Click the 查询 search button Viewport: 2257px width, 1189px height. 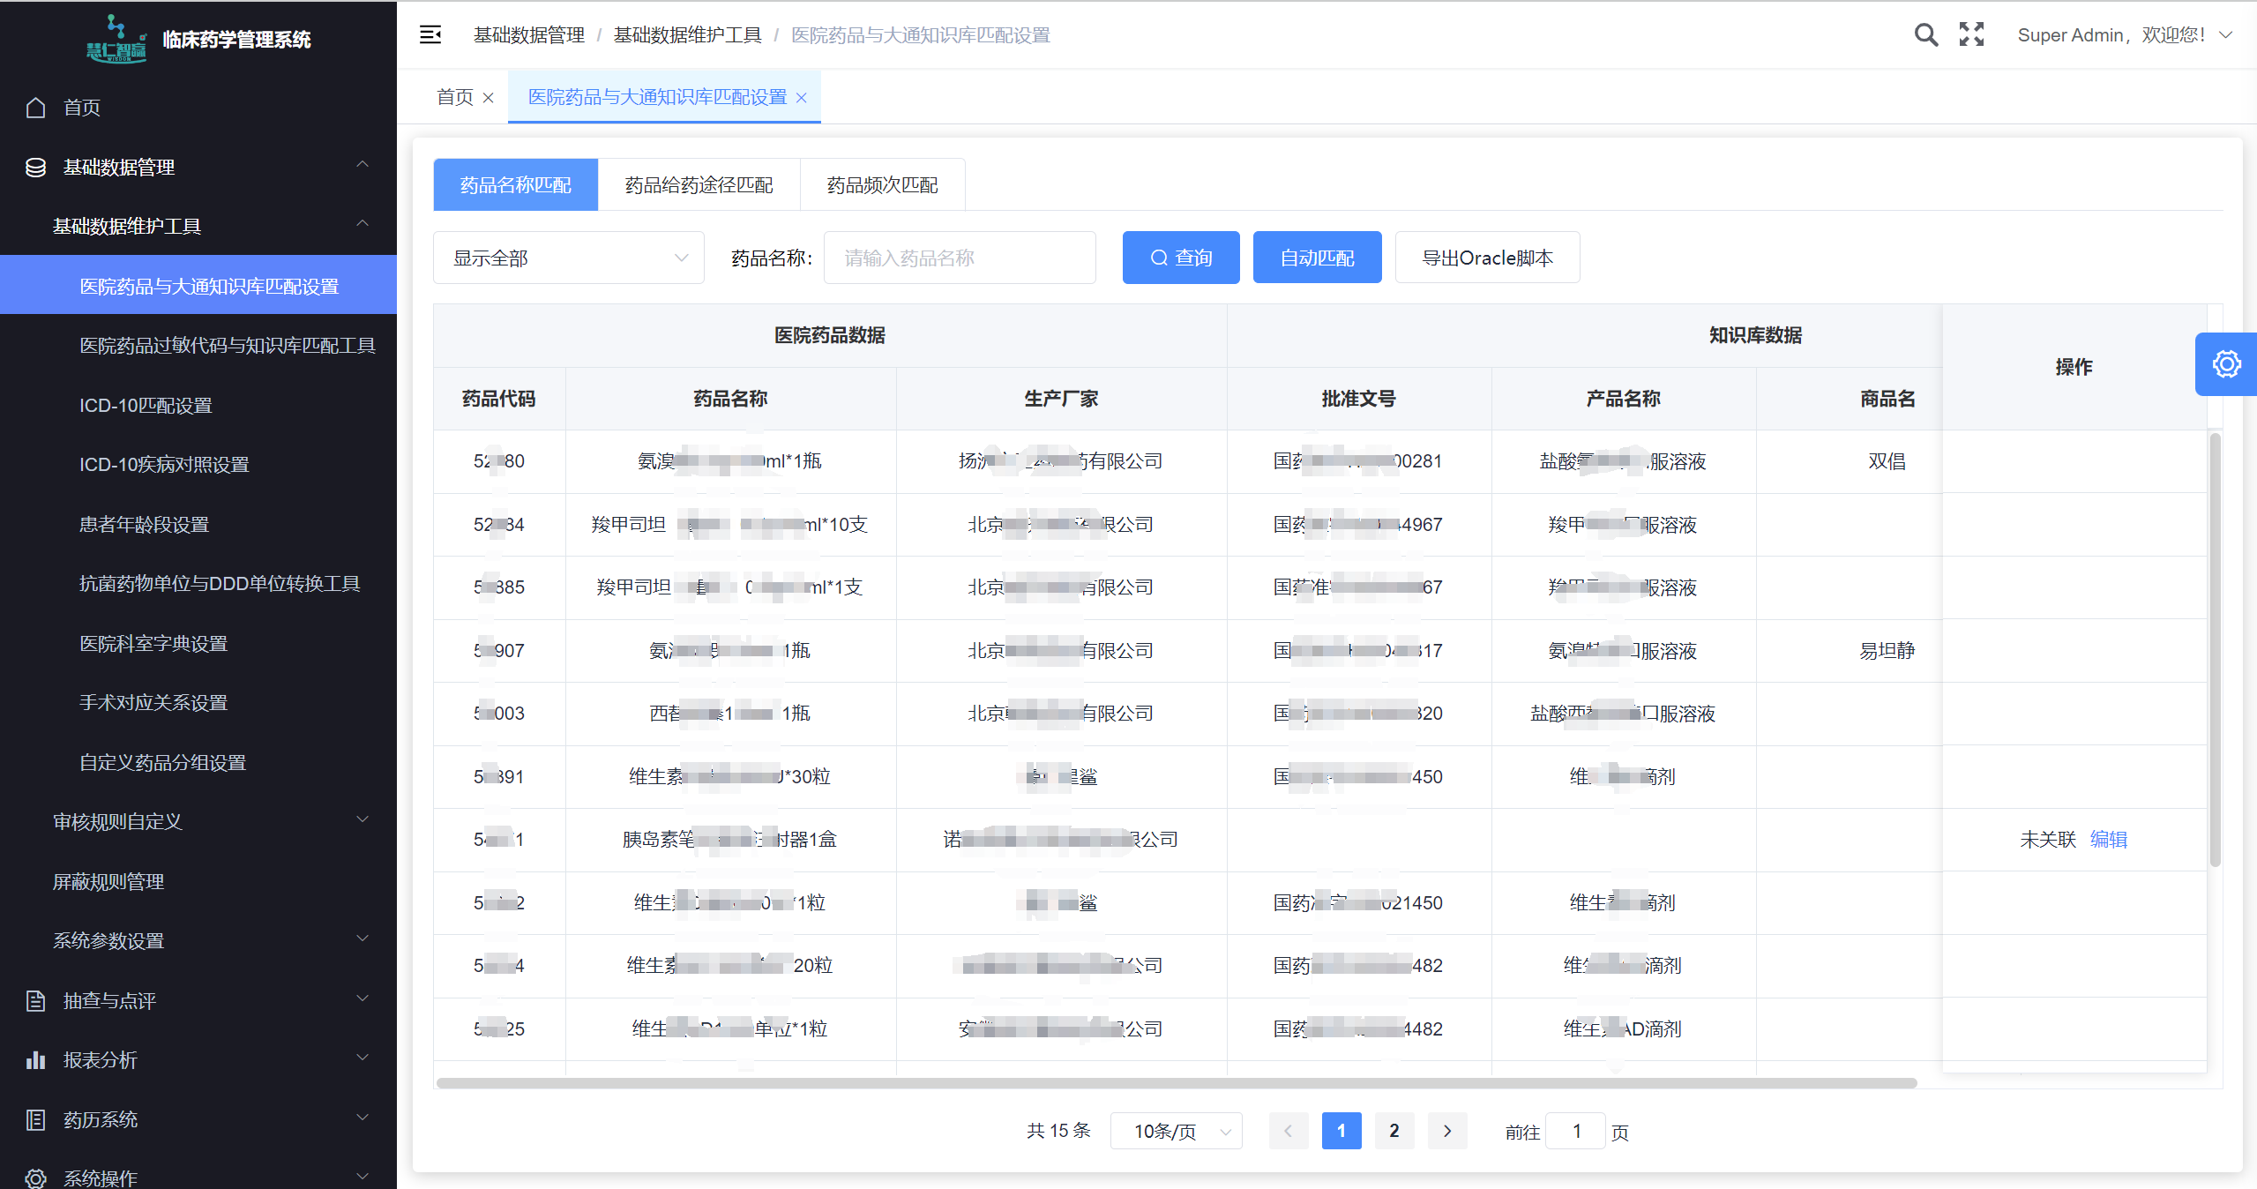click(1181, 258)
